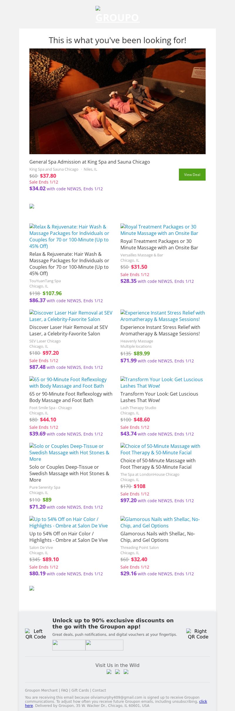The height and width of the screenshot is (711, 235).
Task: Open Discover Laser Hair Removal image link
Action: pos(71,316)
